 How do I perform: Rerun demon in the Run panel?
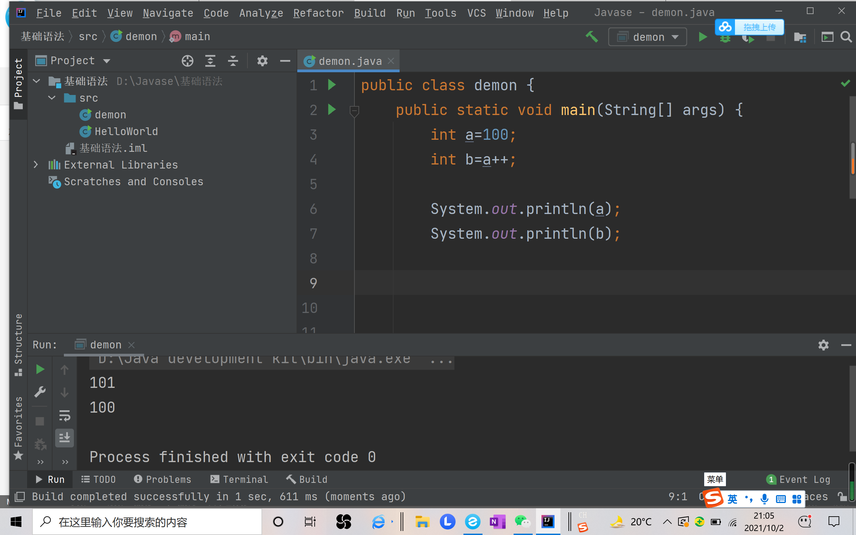click(40, 369)
